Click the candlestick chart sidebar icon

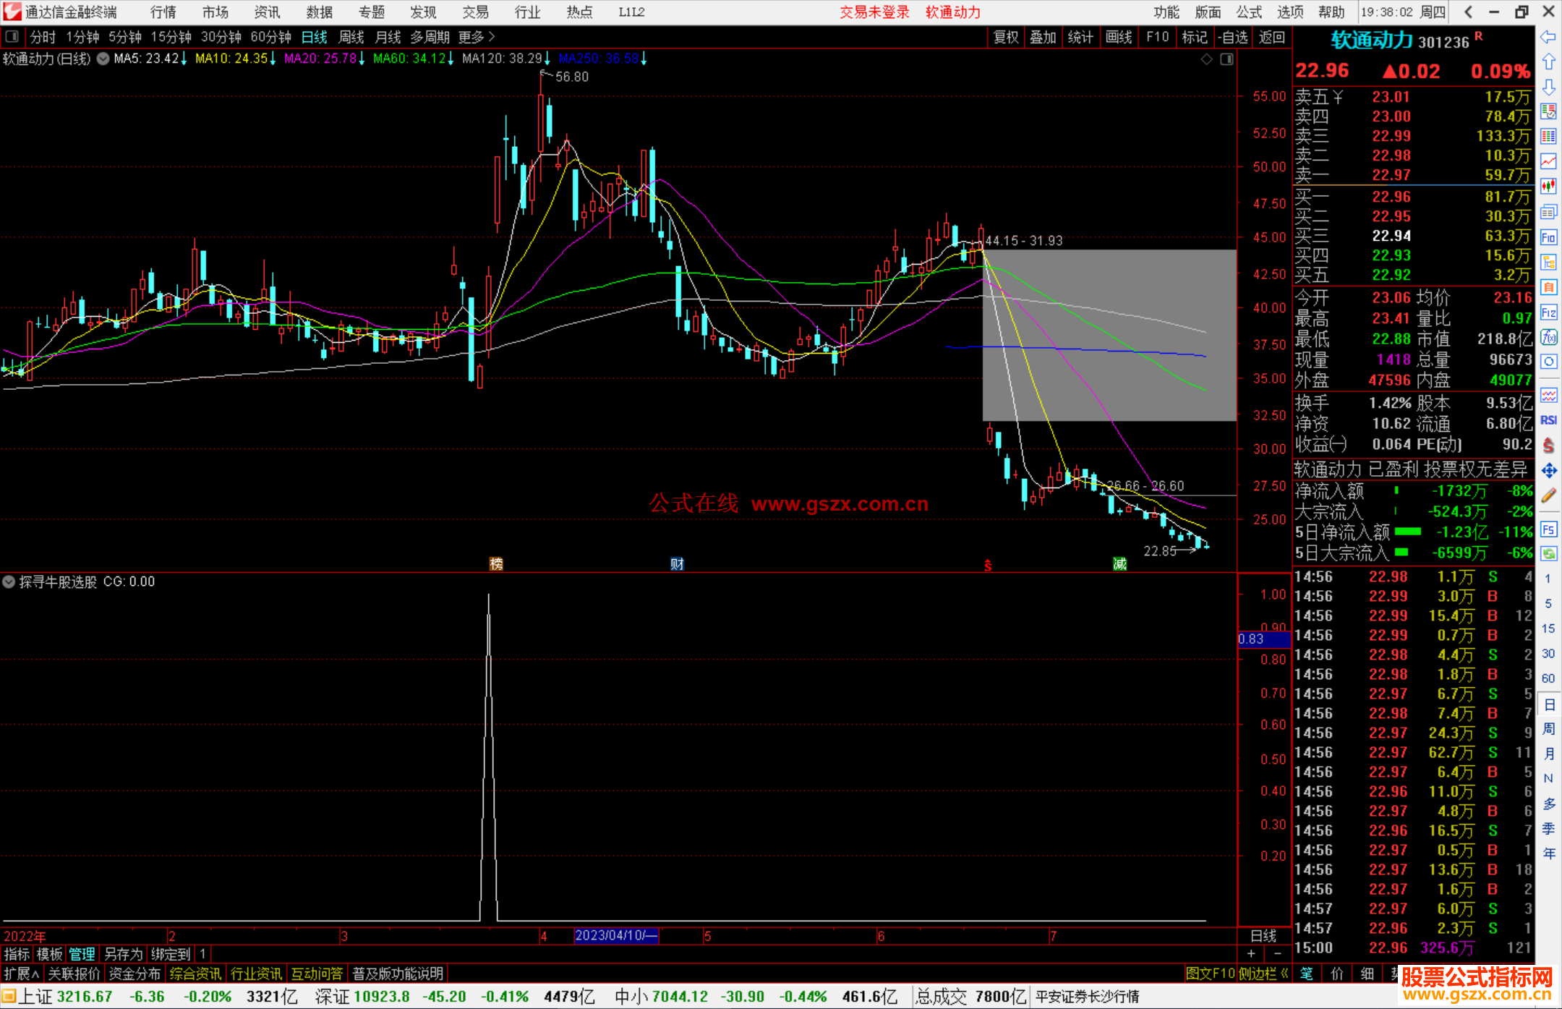click(x=1548, y=186)
